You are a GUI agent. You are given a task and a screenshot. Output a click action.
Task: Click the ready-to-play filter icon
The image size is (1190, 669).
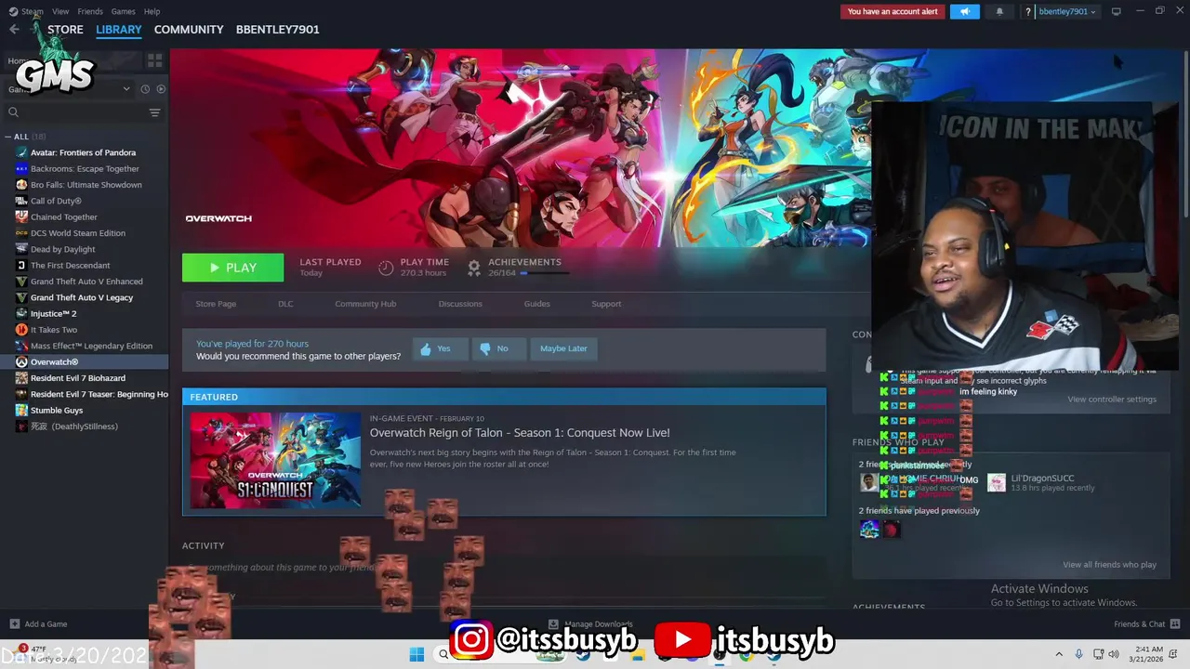pos(161,89)
